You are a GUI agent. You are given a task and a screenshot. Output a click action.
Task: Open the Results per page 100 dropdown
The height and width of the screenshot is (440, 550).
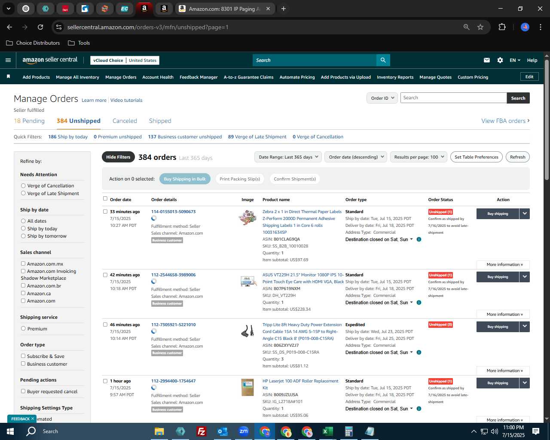(419, 157)
